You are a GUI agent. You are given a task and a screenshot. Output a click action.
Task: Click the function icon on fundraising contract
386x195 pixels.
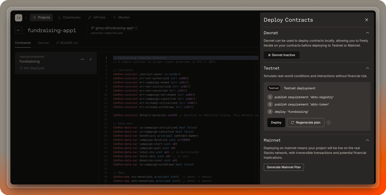91,60
